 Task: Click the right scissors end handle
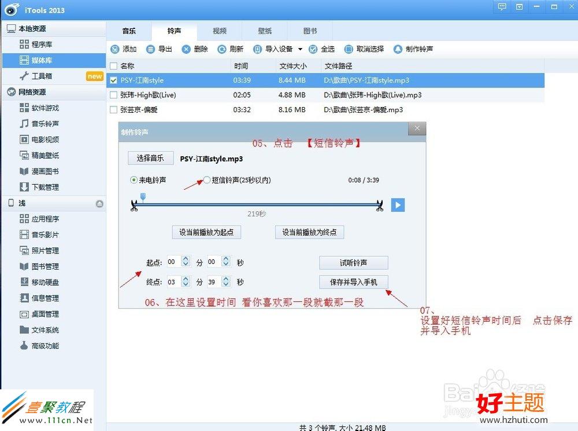[x=380, y=205]
